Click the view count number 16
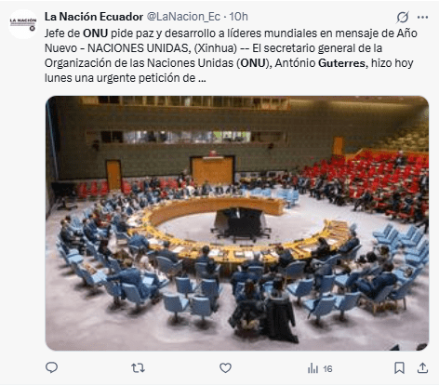Image resolution: width=439 pixels, height=386 pixels. pos(327,368)
